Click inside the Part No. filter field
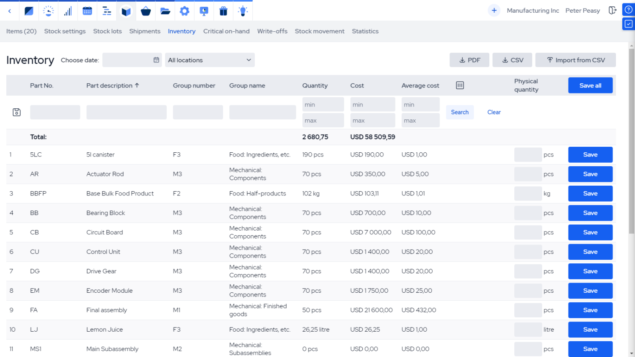This screenshot has width=635, height=357. [x=55, y=112]
